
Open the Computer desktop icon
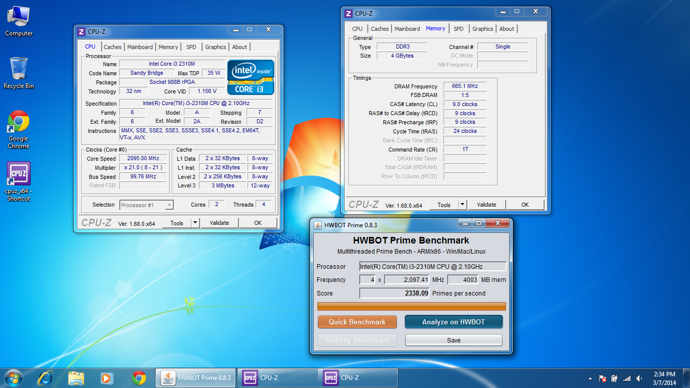tap(19, 21)
